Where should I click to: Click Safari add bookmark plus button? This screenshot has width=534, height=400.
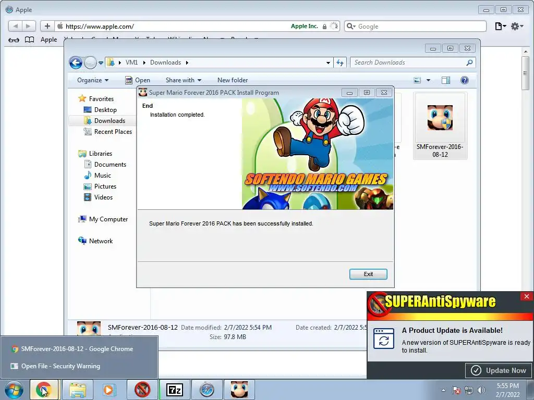pyautogui.click(x=47, y=26)
